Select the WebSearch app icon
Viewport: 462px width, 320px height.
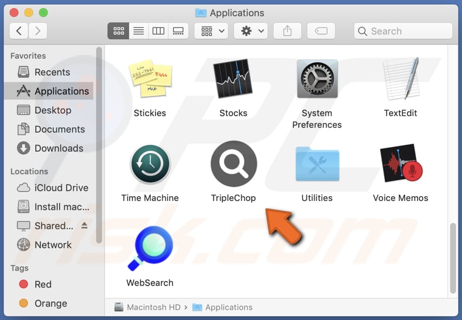tap(150, 248)
